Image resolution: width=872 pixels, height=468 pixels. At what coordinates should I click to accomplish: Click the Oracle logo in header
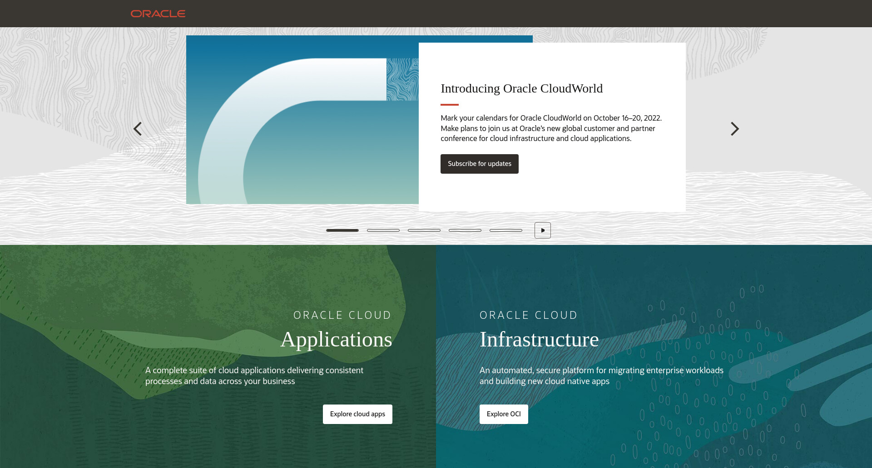158,14
